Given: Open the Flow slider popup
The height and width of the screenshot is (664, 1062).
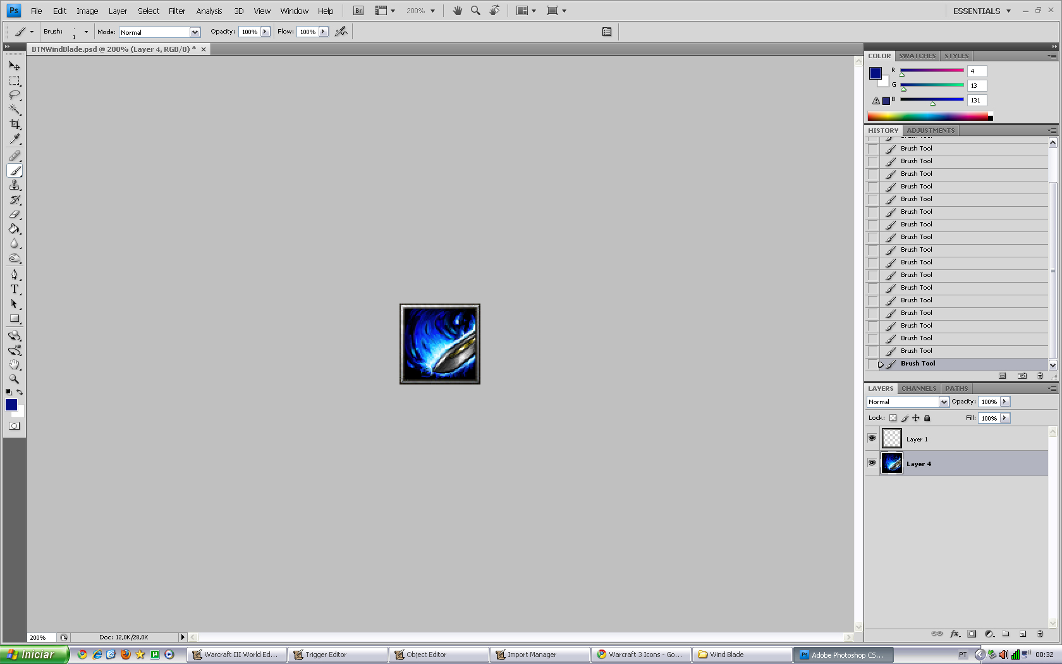Looking at the screenshot, I should (324, 32).
